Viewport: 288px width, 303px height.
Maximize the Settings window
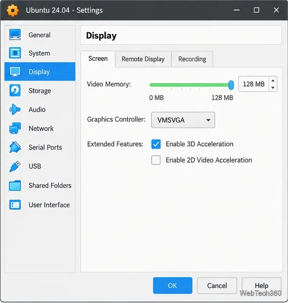(257, 10)
